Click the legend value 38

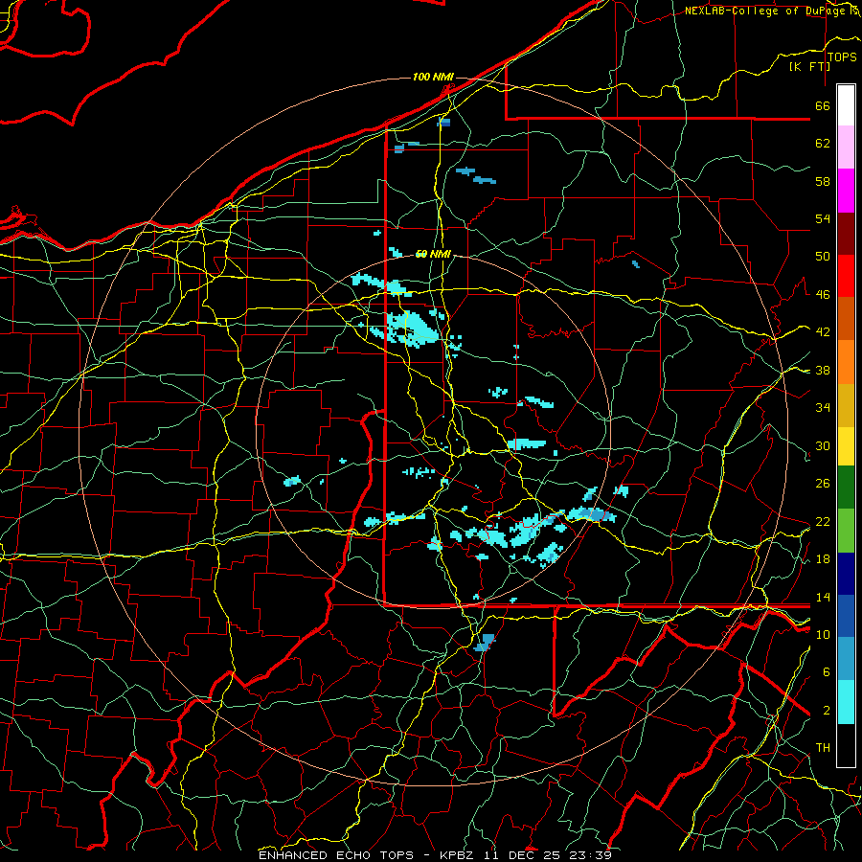[823, 371]
